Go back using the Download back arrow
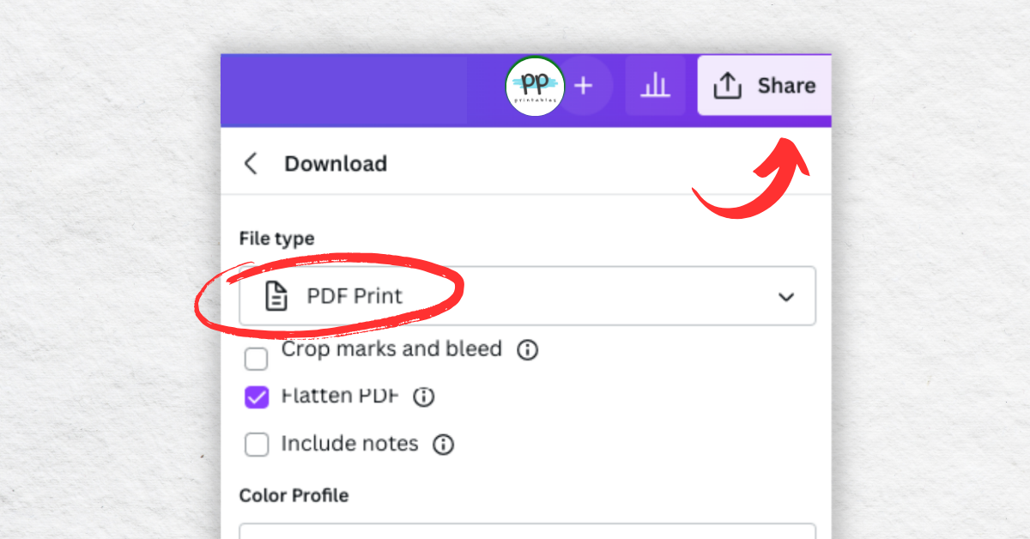The height and width of the screenshot is (539, 1030). [251, 163]
